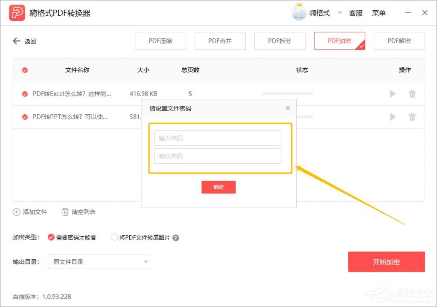Delete the first PDF file with trash icon

click(x=412, y=93)
